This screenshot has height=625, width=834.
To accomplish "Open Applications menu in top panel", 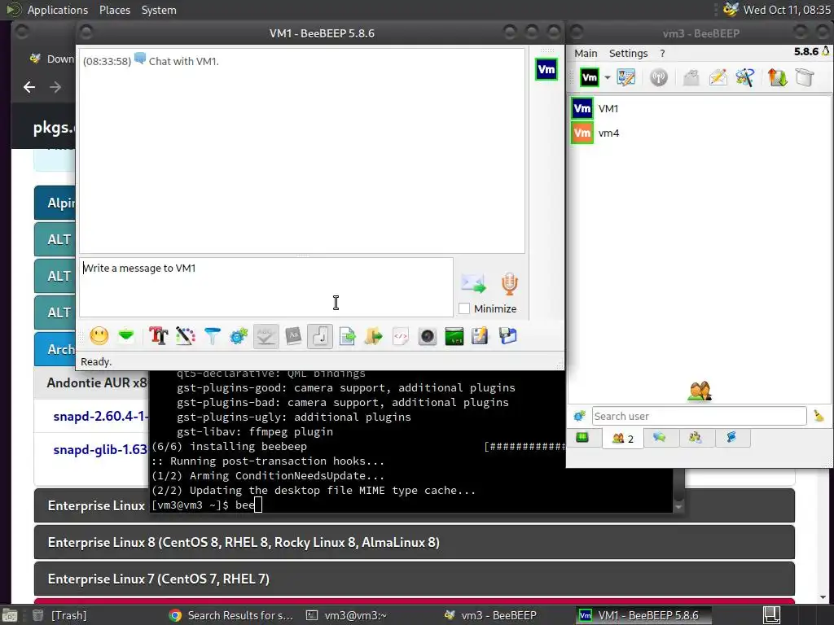I will coord(58,10).
